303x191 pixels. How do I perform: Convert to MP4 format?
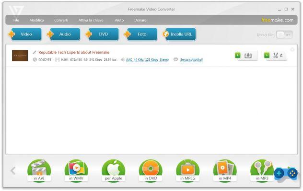tap(225, 170)
